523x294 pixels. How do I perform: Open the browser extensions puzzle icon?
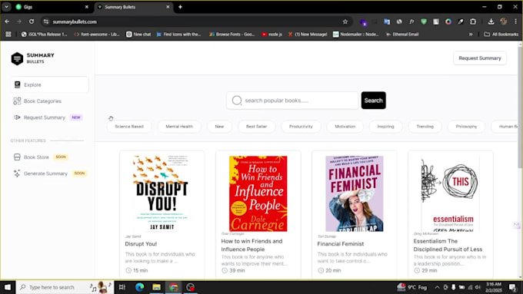coord(473,21)
